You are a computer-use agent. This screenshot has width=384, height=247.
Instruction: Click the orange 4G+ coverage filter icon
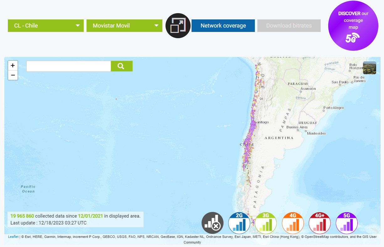[x=320, y=223]
